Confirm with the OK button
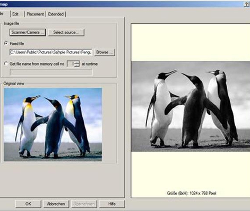This screenshot has height=211, width=250. pos(28,204)
